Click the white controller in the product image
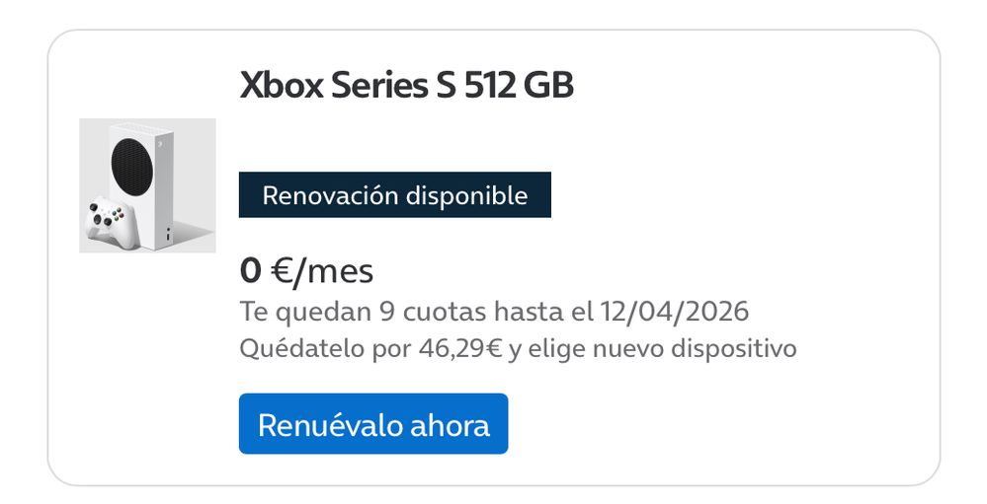 [108, 222]
